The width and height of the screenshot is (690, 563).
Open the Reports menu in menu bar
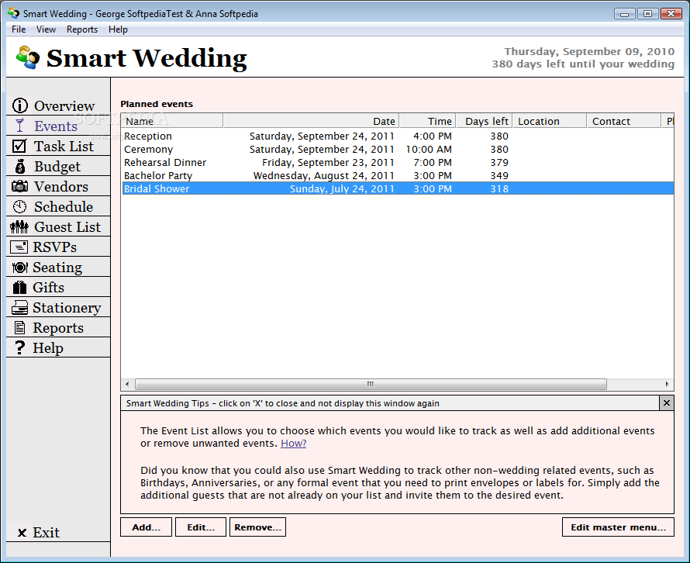point(82,29)
